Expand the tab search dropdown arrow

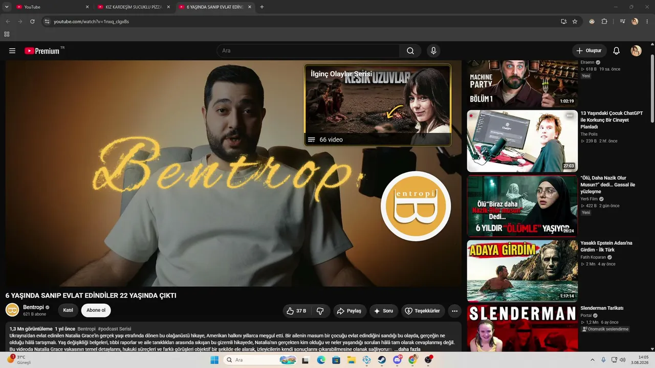coord(7,7)
